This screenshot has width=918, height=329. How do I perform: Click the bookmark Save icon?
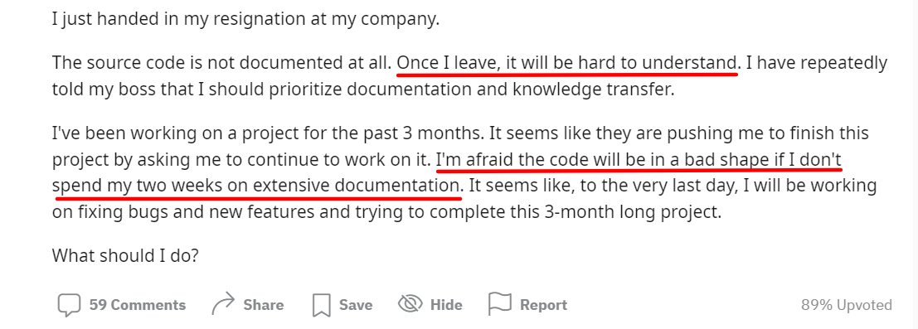322,305
